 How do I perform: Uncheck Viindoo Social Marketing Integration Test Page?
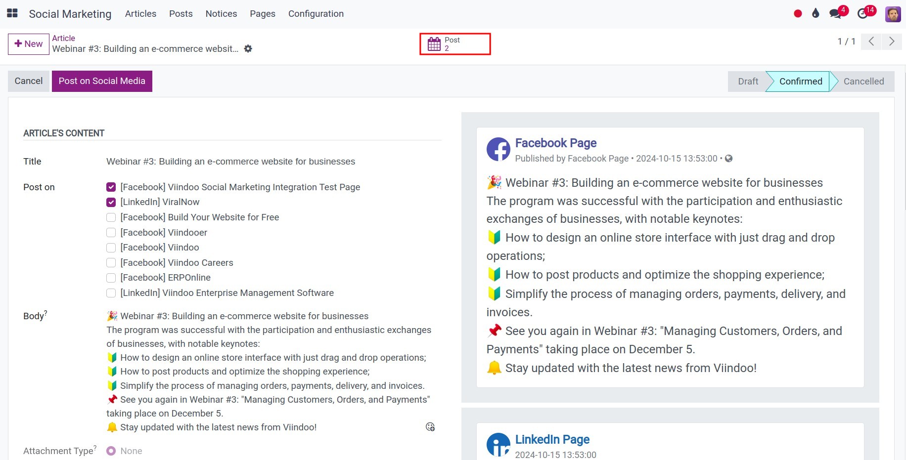pyautogui.click(x=111, y=187)
